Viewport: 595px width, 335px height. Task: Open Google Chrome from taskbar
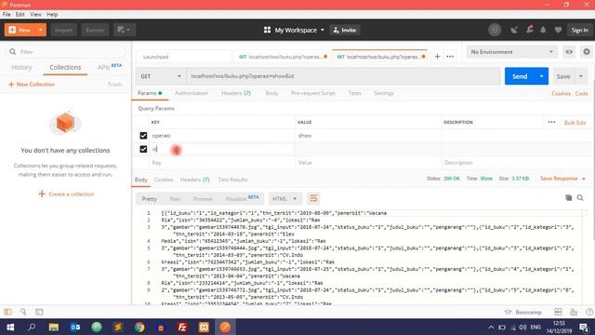tap(139, 327)
